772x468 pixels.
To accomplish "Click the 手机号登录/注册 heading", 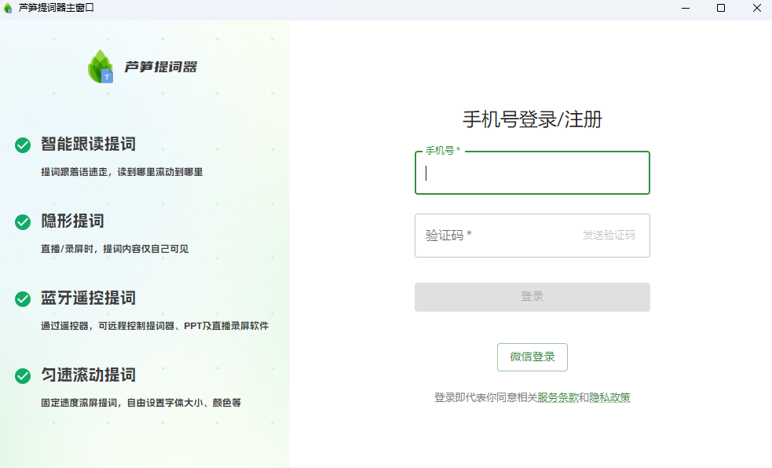I will [x=532, y=119].
